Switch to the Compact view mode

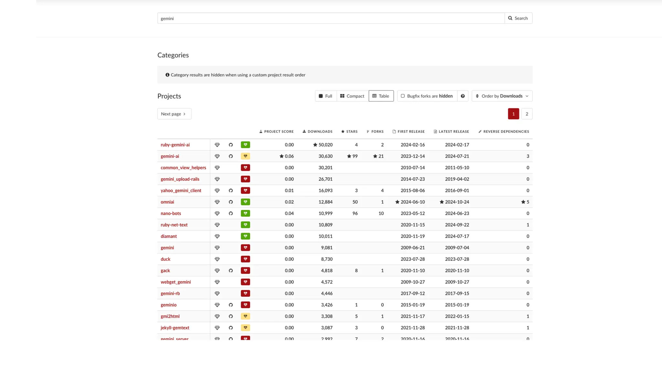click(352, 96)
